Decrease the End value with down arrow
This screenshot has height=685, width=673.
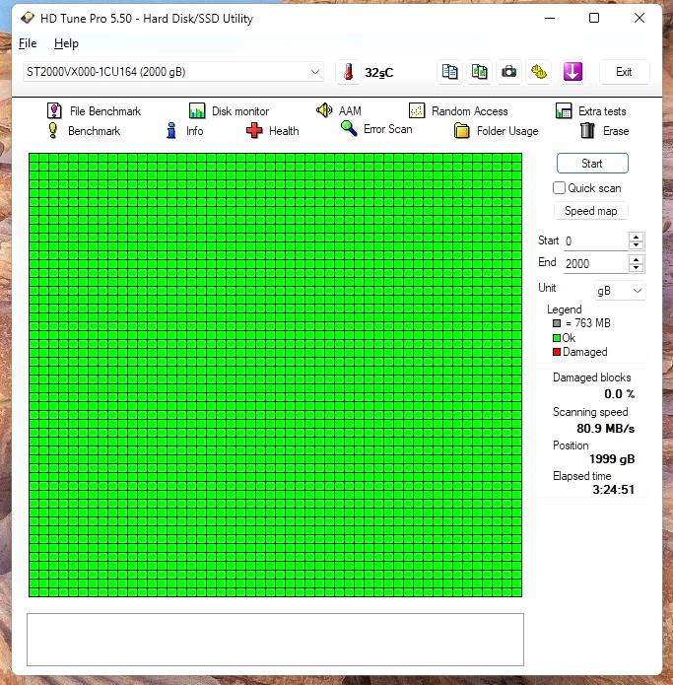click(x=637, y=267)
